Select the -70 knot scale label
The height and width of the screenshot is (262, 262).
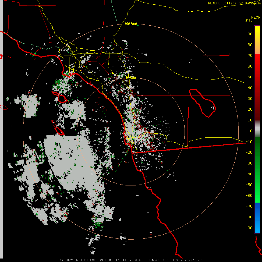(249, 206)
